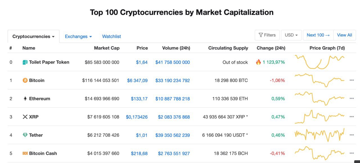Open the three-dot menu for Tether row
Screen dimensions: 360x163
352,135
